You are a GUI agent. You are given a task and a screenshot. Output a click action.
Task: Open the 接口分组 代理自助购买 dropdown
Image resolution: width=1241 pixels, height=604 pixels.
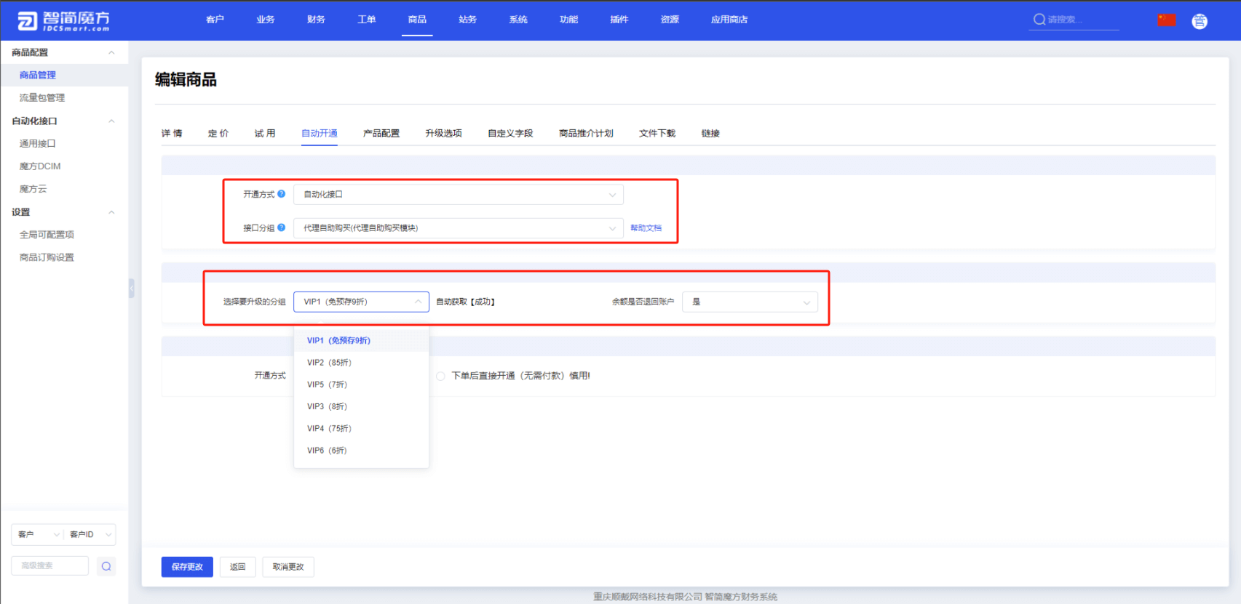point(459,228)
